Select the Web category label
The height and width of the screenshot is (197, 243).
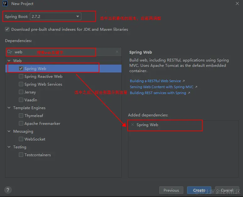coord(17,61)
